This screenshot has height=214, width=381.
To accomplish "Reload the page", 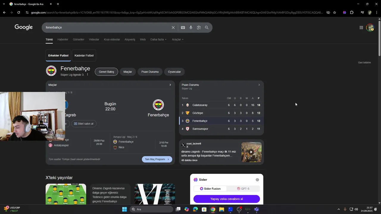I will click(18, 12).
